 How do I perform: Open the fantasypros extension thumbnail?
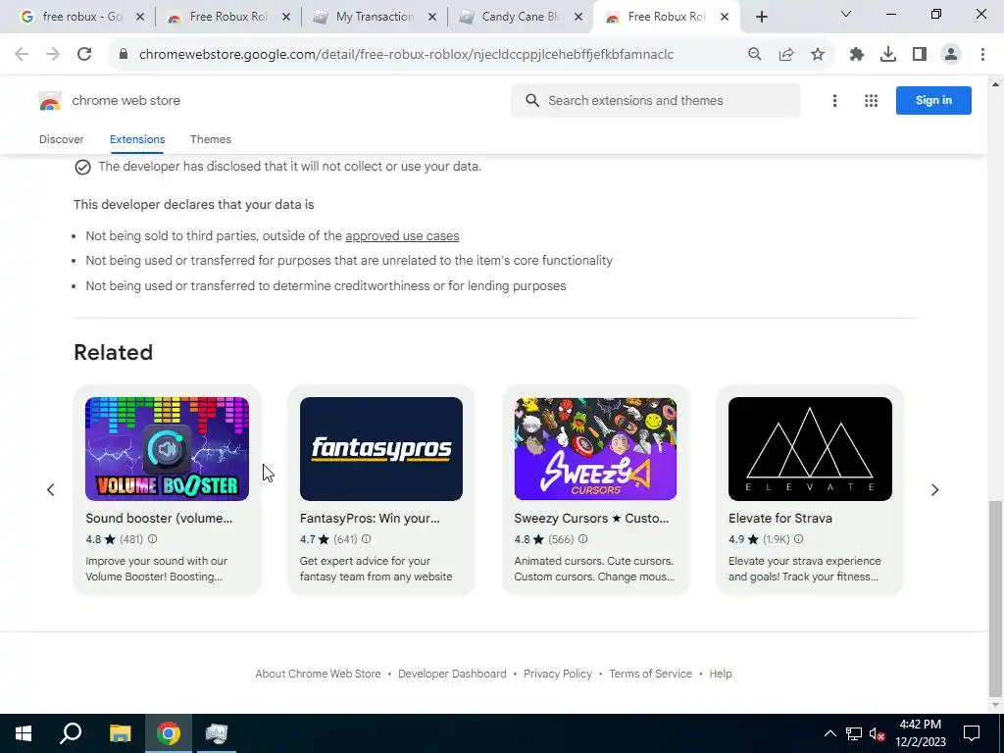point(381,449)
